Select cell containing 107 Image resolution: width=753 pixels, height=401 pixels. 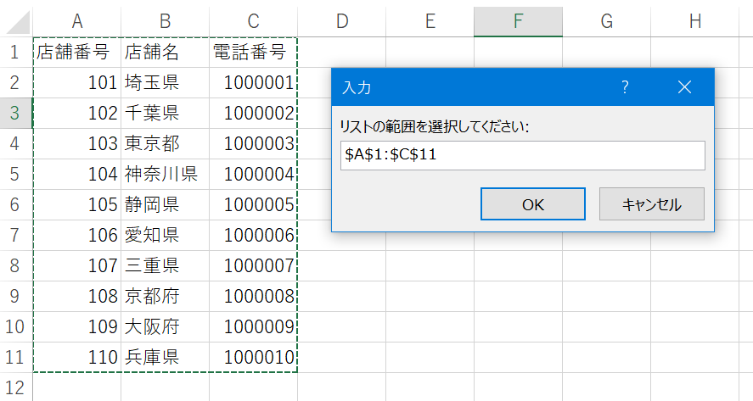tap(77, 265)
